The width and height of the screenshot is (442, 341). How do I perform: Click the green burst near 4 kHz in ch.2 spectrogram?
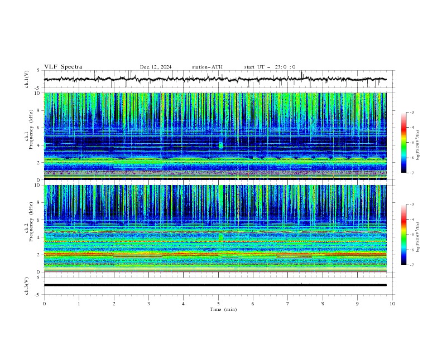(220, 236)
